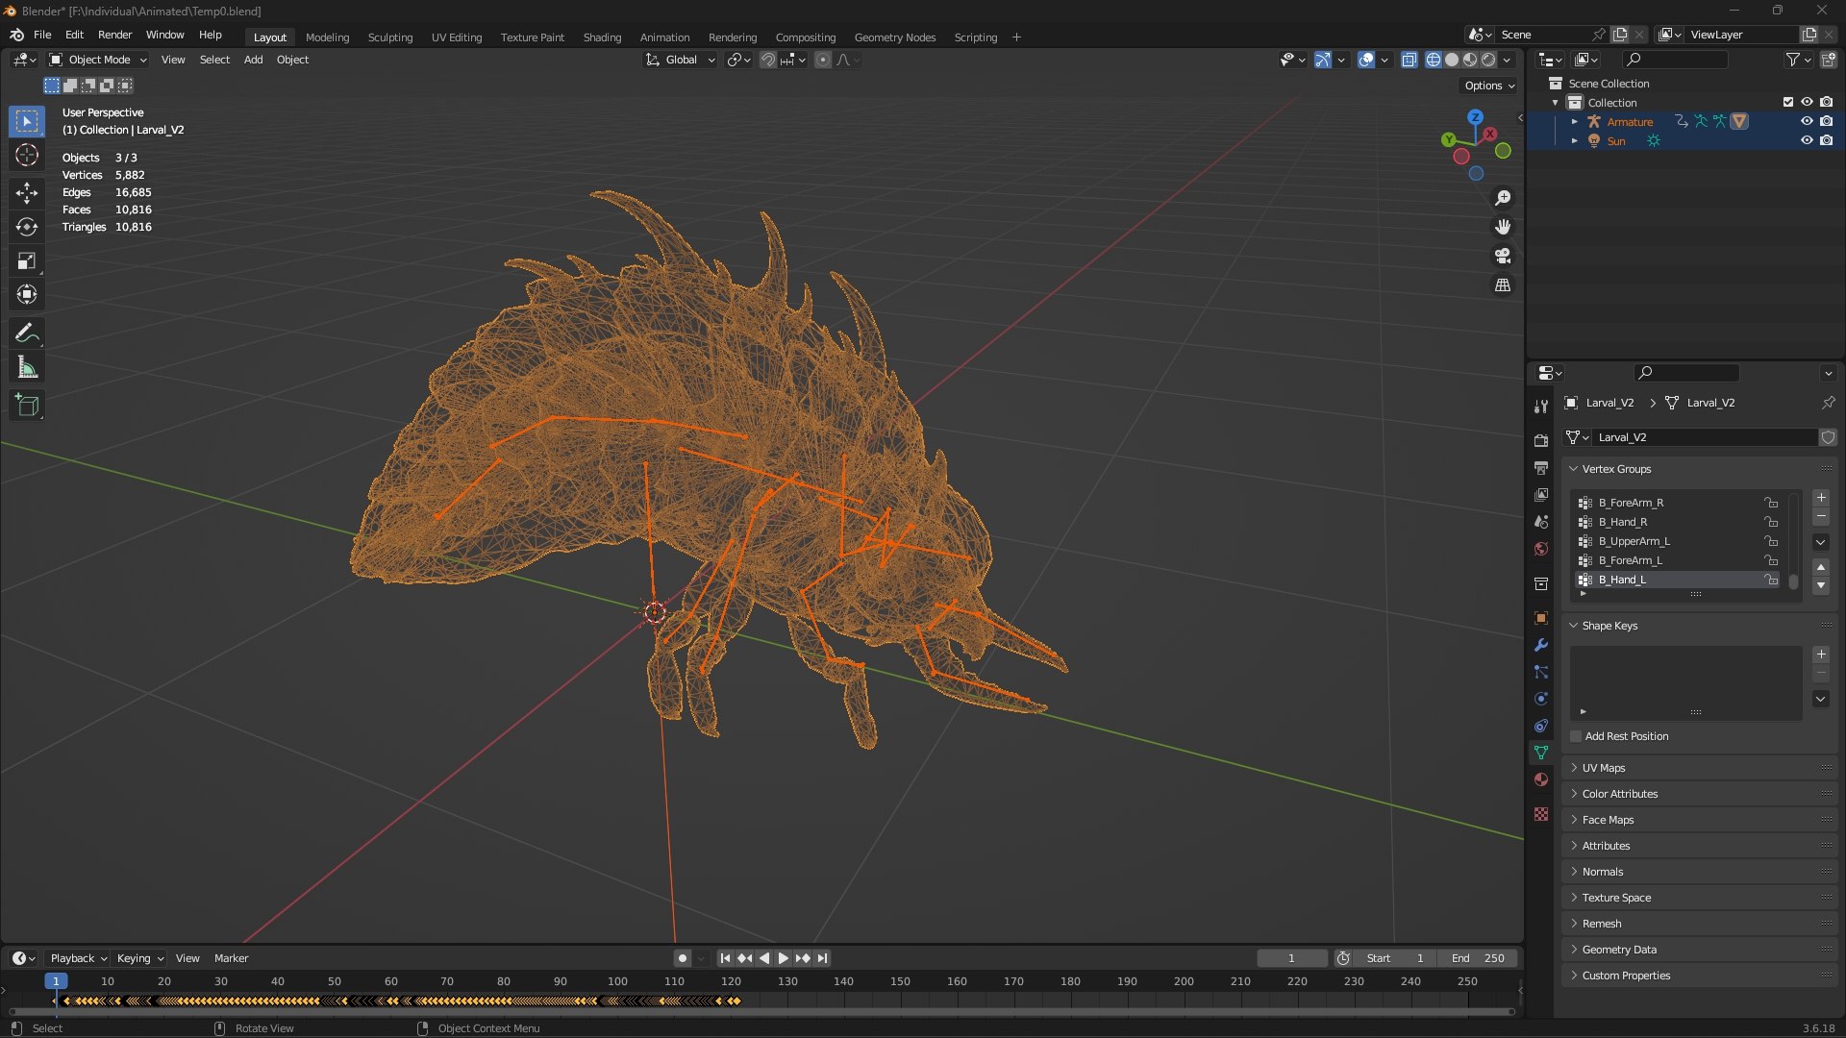This screenshot has width=1846, height=1038.
Task: Click the Pan view hand icon
Action: (x=1503, y=227)
